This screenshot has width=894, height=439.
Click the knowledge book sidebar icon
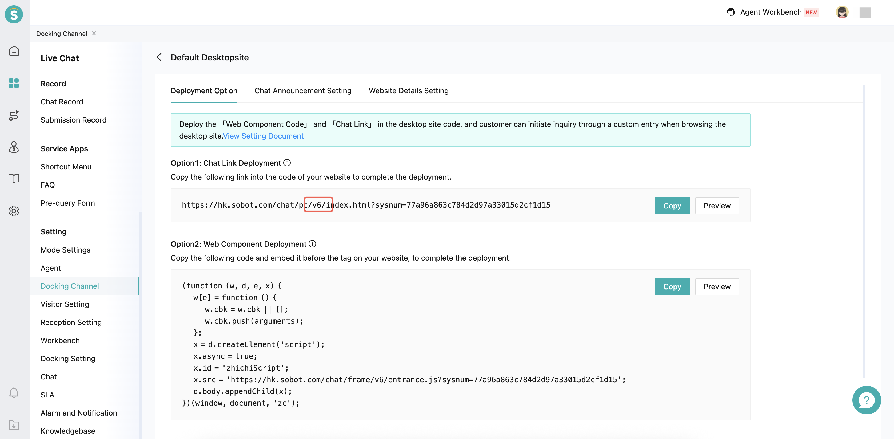pyautogui.click(x=14, y=178)
